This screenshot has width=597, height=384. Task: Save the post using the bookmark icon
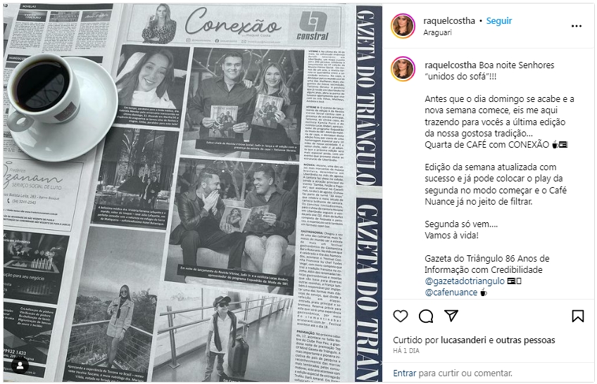pyautogui.click(x=577, y=316)
